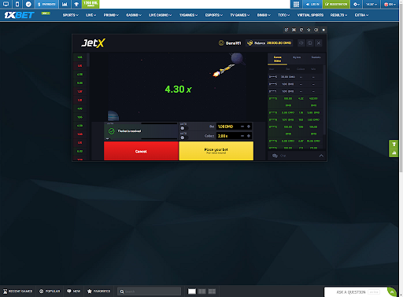Open the green trophy side widget

(x=394, y=144)
